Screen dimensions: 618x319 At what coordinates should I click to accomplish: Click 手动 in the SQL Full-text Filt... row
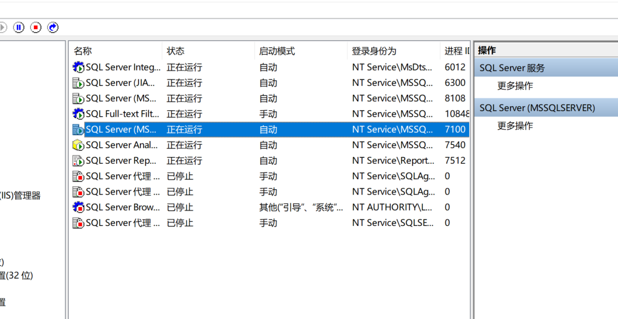[x=269, y=114]
